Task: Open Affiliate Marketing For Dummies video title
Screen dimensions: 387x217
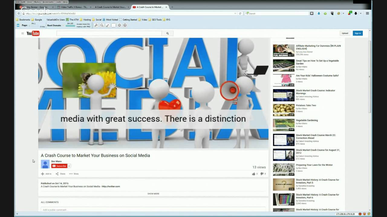Action: tap(318, 47)
